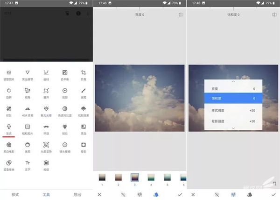Select the 戏剧效果 drama tool

tap(84, 112)
